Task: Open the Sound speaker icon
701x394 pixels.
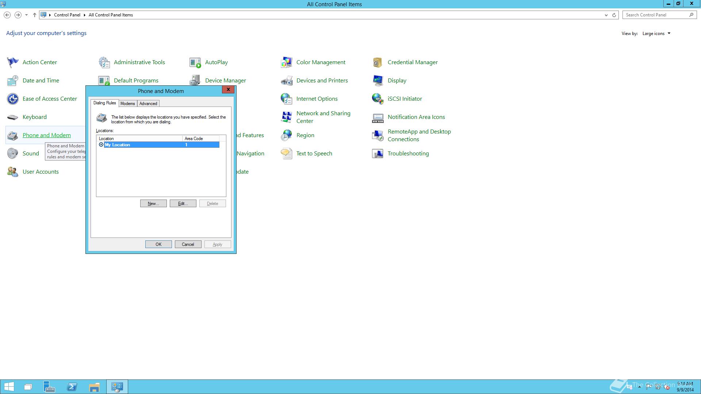Action: tap(13, 154)
